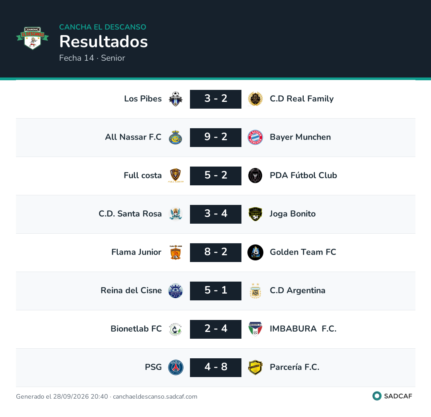Open the Reina del Cisne team name

coord(131,290)
